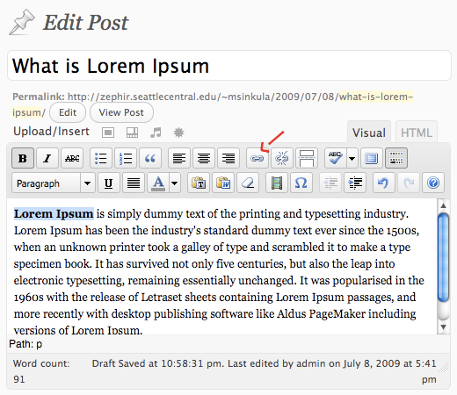Click the Paste from Word icon
This screenshot has height=395, width=457.
pyautogui.click(x=223, y=183)
